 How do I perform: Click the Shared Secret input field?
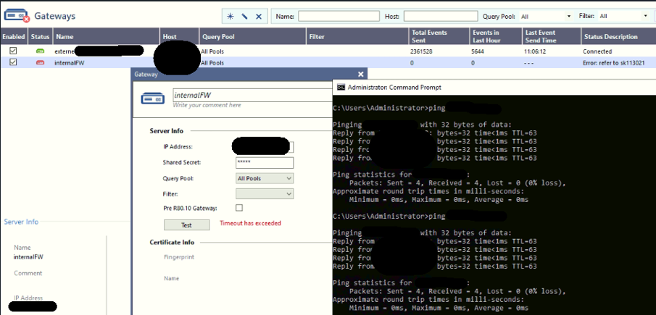click(x=265, y=163)
